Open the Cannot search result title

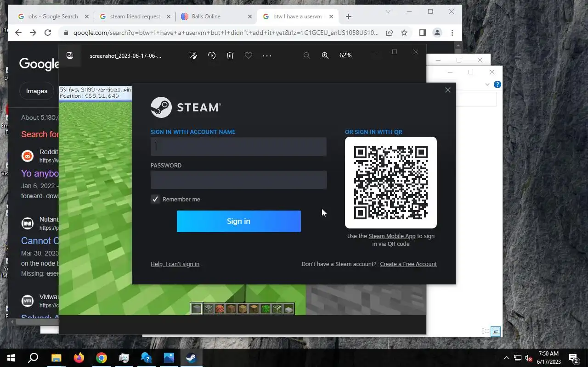(40, 241)
